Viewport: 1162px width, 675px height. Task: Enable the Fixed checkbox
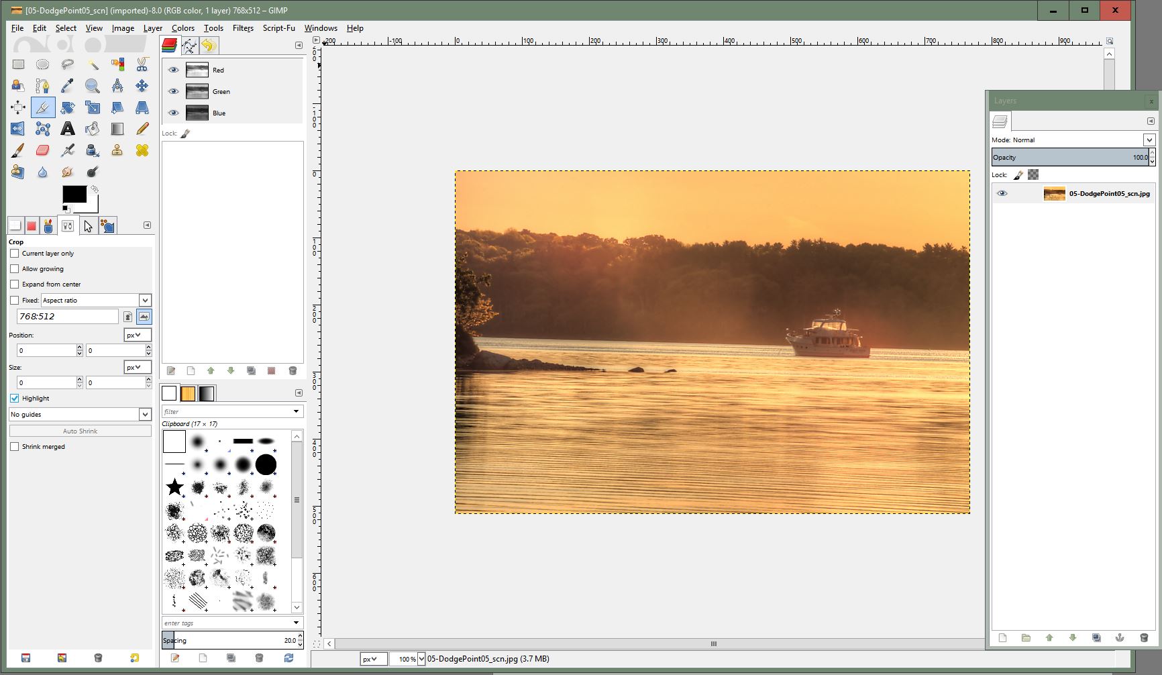(15, 301)
